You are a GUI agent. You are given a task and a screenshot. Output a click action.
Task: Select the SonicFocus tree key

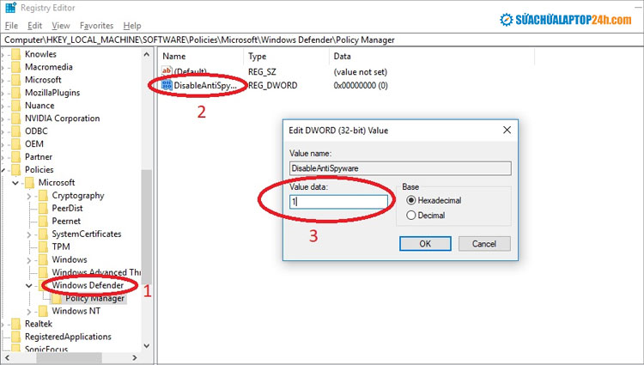tap(46, 349)
